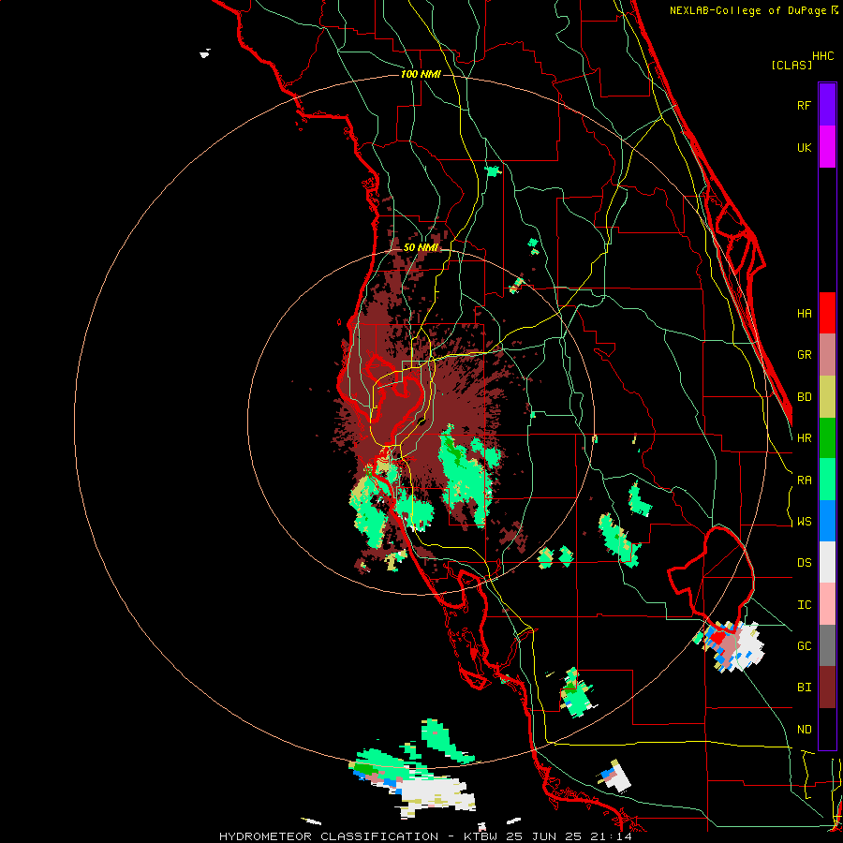Image resolution: width=843 pixels, height=843 pixels.
Task: Click the HR dark green legend swatch
Action: click(827, 438)
